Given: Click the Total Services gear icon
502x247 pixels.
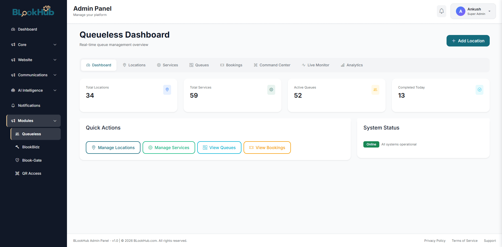Looking at the screenshot, I should [271, 90].
